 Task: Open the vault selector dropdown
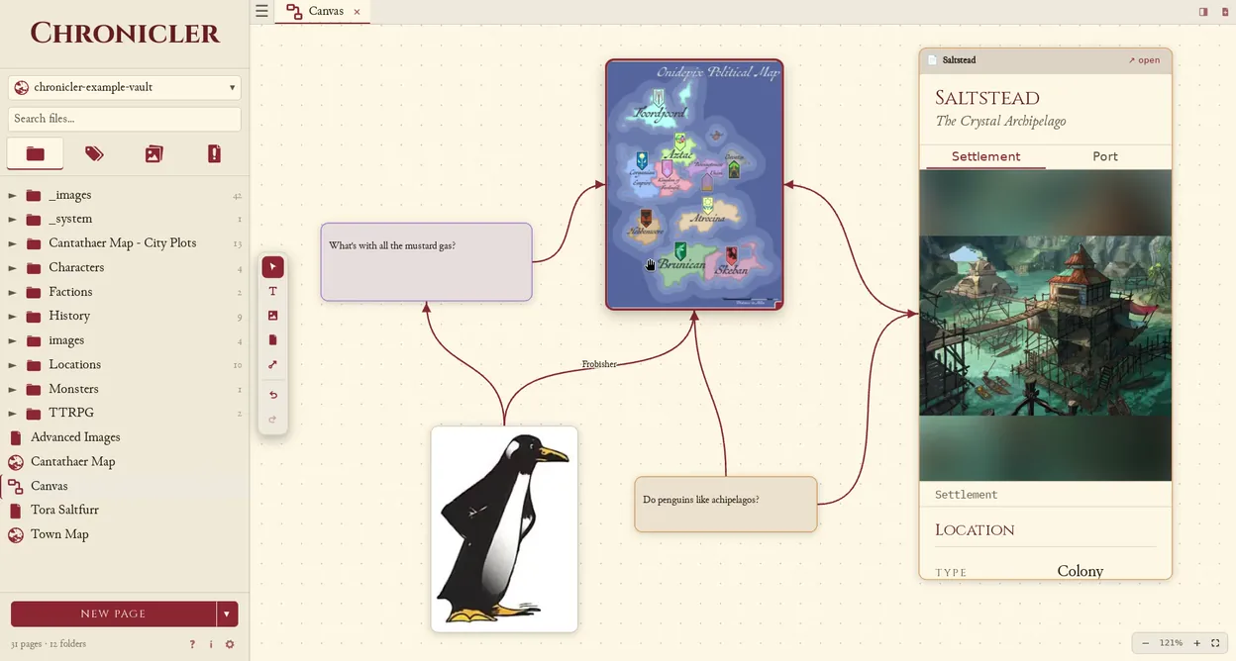(x=125, y=87)
